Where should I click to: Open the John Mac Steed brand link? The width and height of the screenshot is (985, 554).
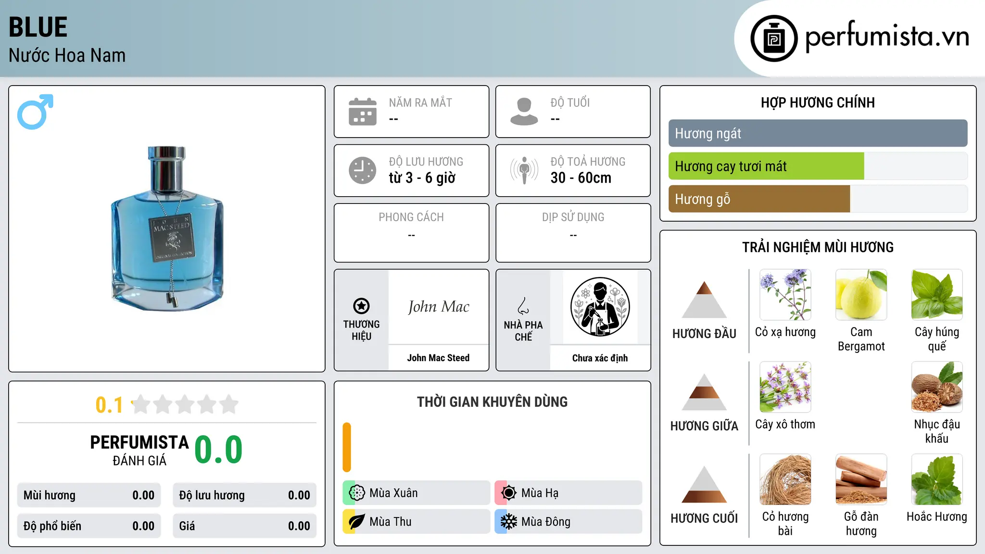coord(438,358)
